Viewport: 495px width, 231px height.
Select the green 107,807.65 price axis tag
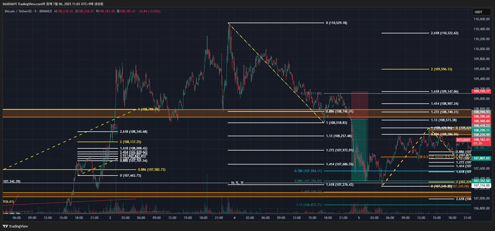(x=482, y=158)
